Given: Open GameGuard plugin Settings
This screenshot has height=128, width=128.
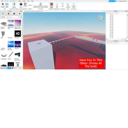Looking at the screenshot, I should pyautogui.click(x=25, y=5).
